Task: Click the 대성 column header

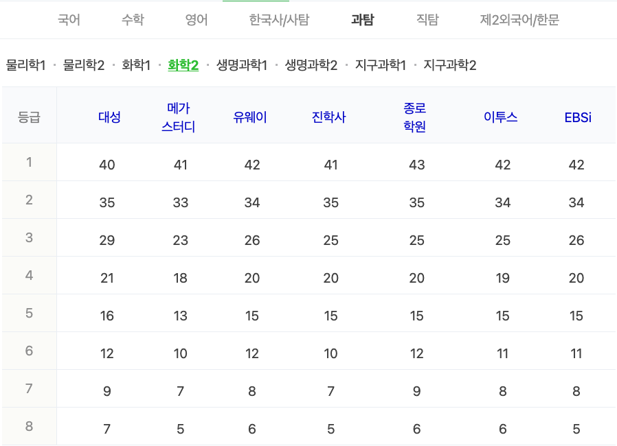Action: 107,117
